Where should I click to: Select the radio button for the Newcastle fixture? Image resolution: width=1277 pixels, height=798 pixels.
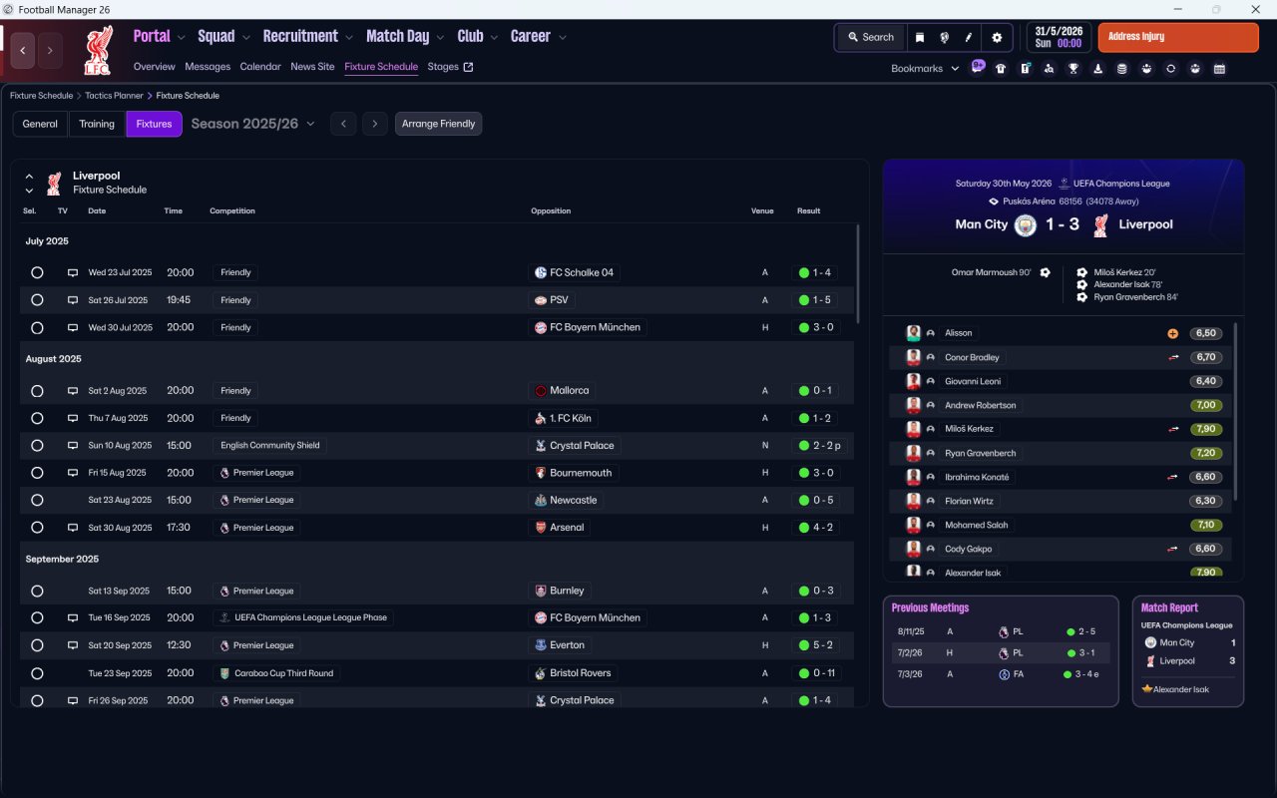[x=37, y=501]
